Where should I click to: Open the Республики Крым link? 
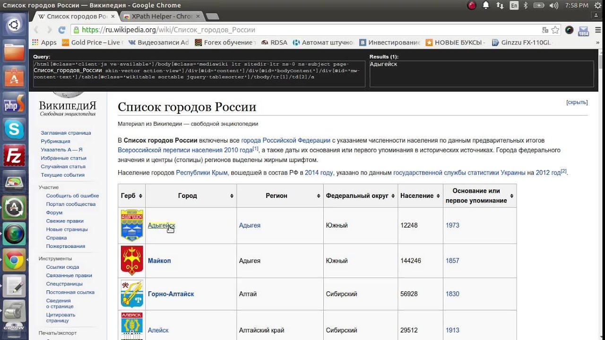coord(202,173)
